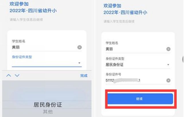184x117 pixels.
Task: Click the 身份证件号 input field
Action: [136, 80]
